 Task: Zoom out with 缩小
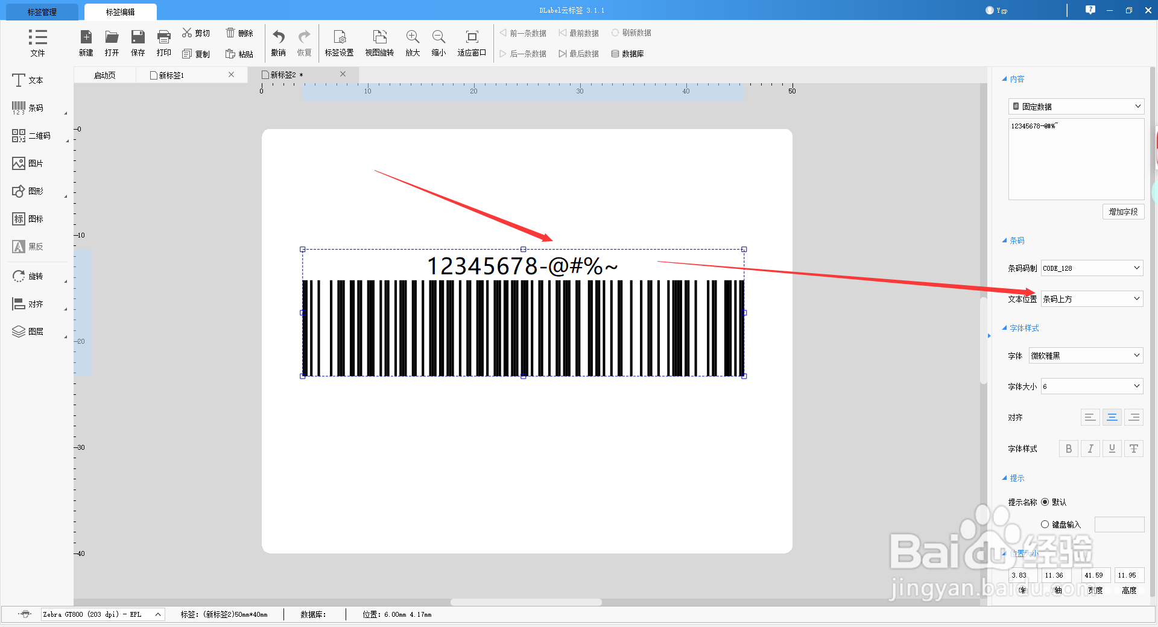pos(438,43)
